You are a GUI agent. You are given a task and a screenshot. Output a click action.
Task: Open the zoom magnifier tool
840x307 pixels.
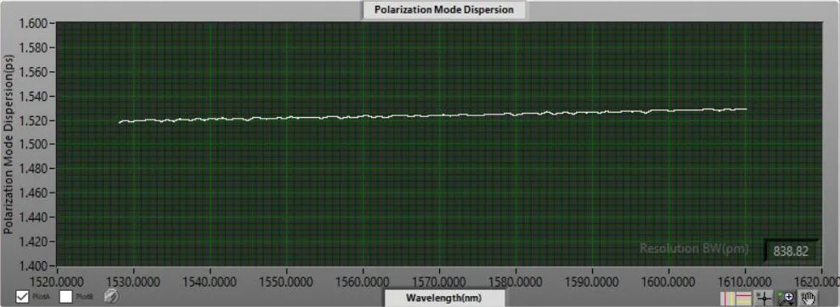point(786,298)
